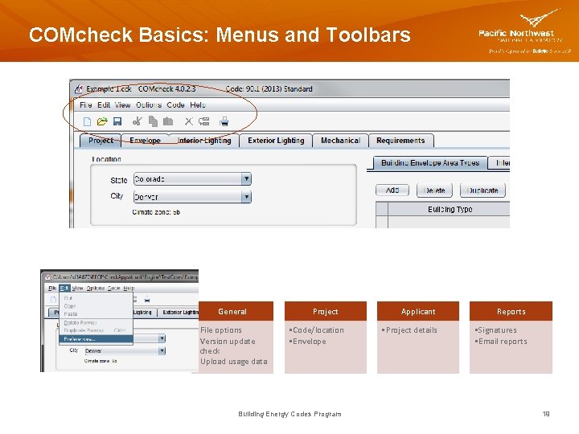Click the Save floppy disk icon

click(117, 121)
